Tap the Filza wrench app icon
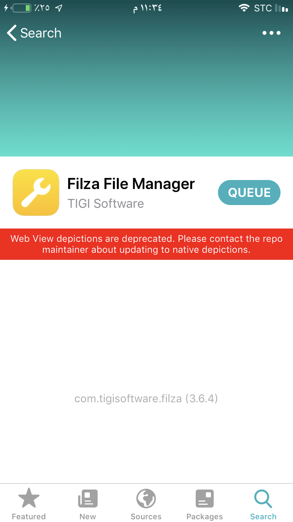The height and width of the screenshot is (522, 293). 36,193
